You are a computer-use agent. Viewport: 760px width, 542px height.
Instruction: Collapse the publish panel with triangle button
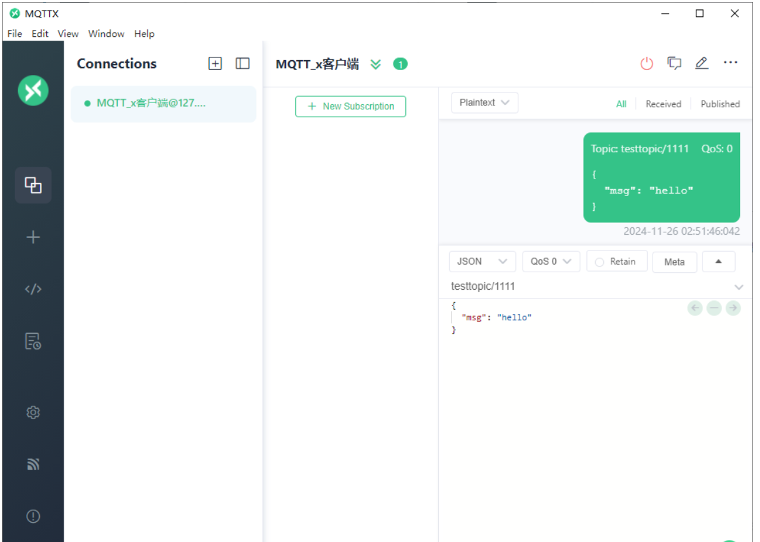(718, 262)
